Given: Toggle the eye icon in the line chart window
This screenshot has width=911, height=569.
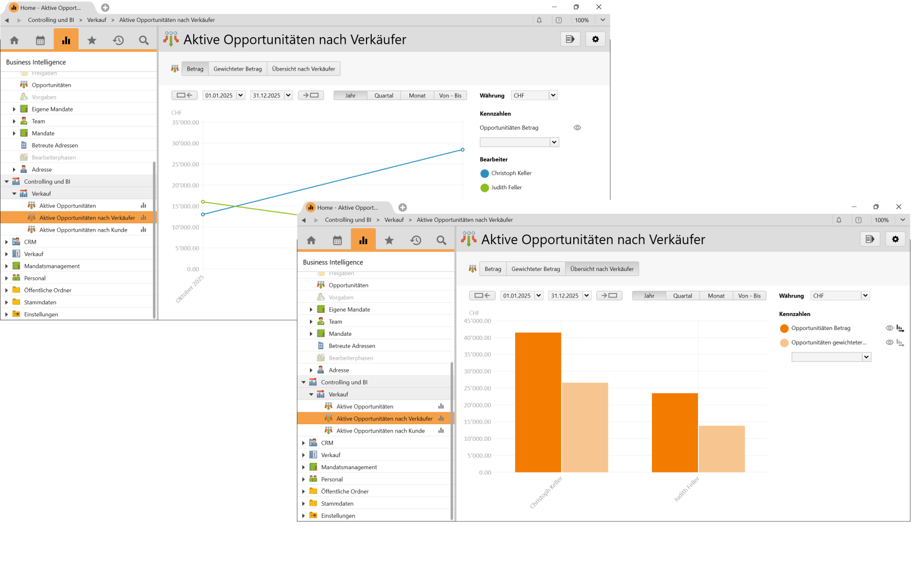Looking at the screenshot, I should tap(577, 128).
